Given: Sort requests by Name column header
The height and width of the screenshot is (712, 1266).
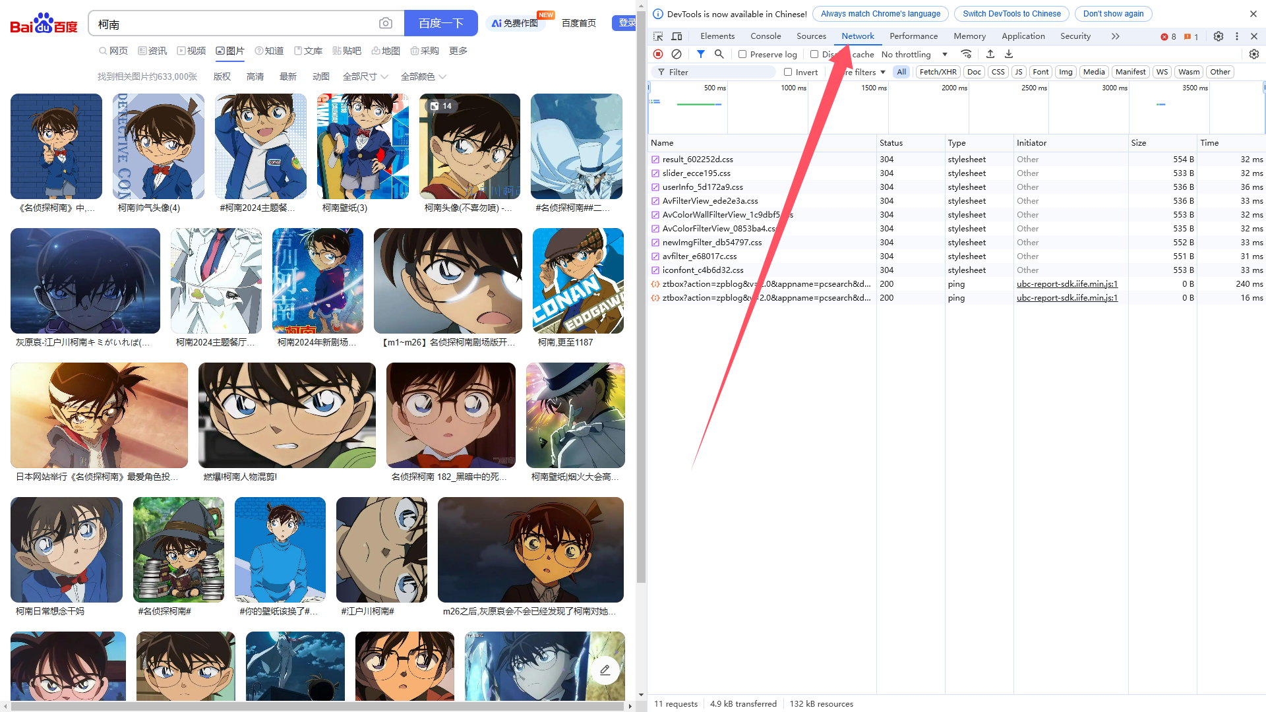Looking at the screenshot, I should [762, 143].
